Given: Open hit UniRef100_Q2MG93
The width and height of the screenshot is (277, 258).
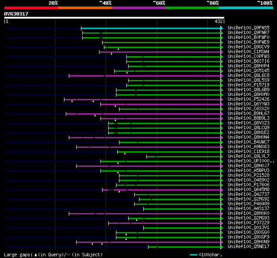Looking at the screenshot, I should tap(248, 218).
